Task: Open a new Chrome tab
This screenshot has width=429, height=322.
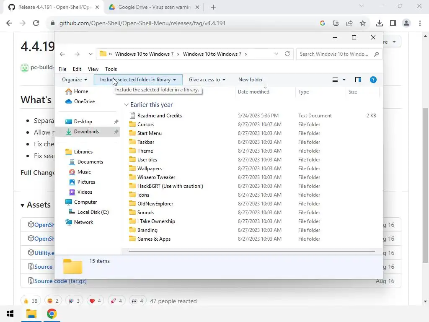Action: click(x=213, y=7)
